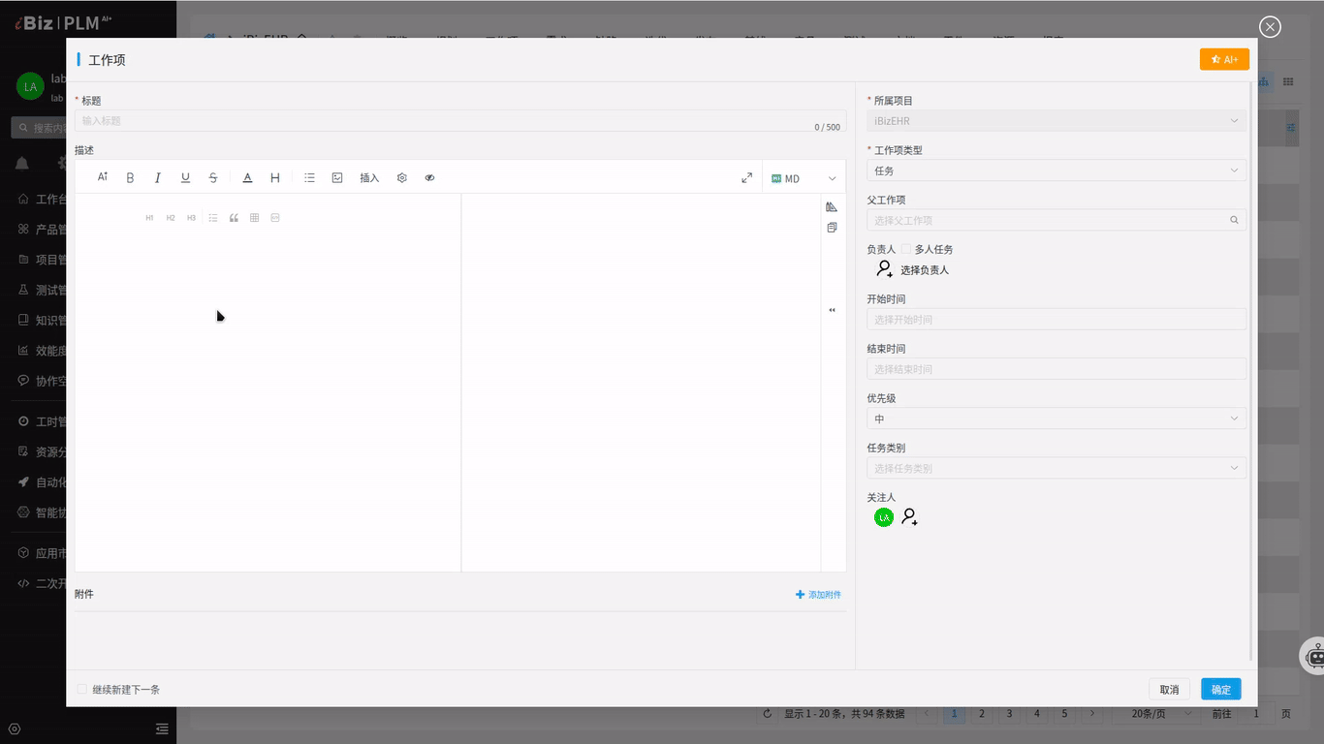
Task: Click the eye icon to preview content
Action: (429, 177)
